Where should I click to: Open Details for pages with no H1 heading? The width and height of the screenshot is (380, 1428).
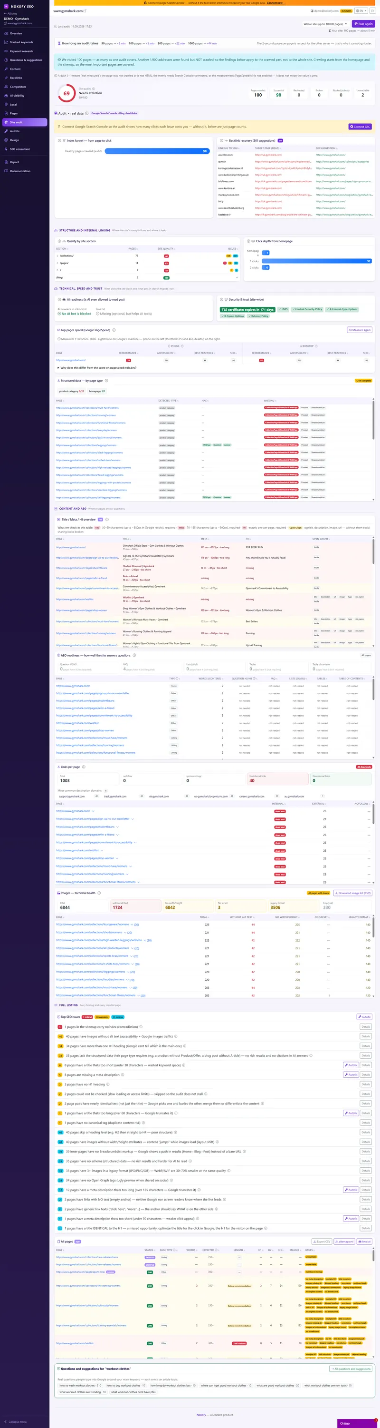coord(366,1084)
